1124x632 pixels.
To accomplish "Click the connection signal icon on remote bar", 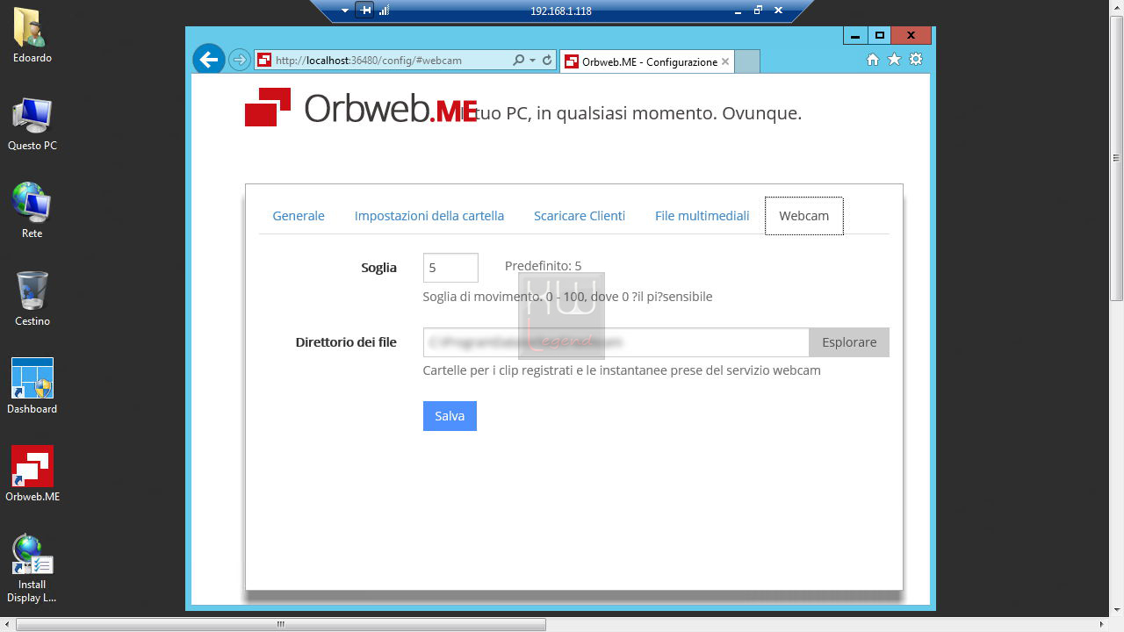I will pos(384,11).
